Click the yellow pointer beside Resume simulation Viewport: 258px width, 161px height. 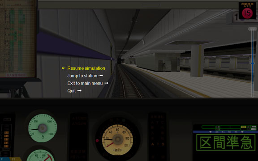(64, 68)
